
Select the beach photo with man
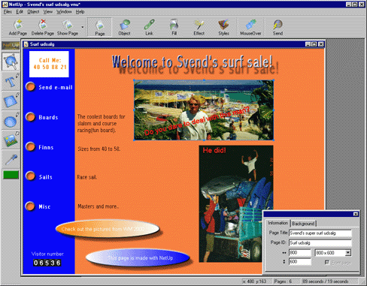pos(204,110)
